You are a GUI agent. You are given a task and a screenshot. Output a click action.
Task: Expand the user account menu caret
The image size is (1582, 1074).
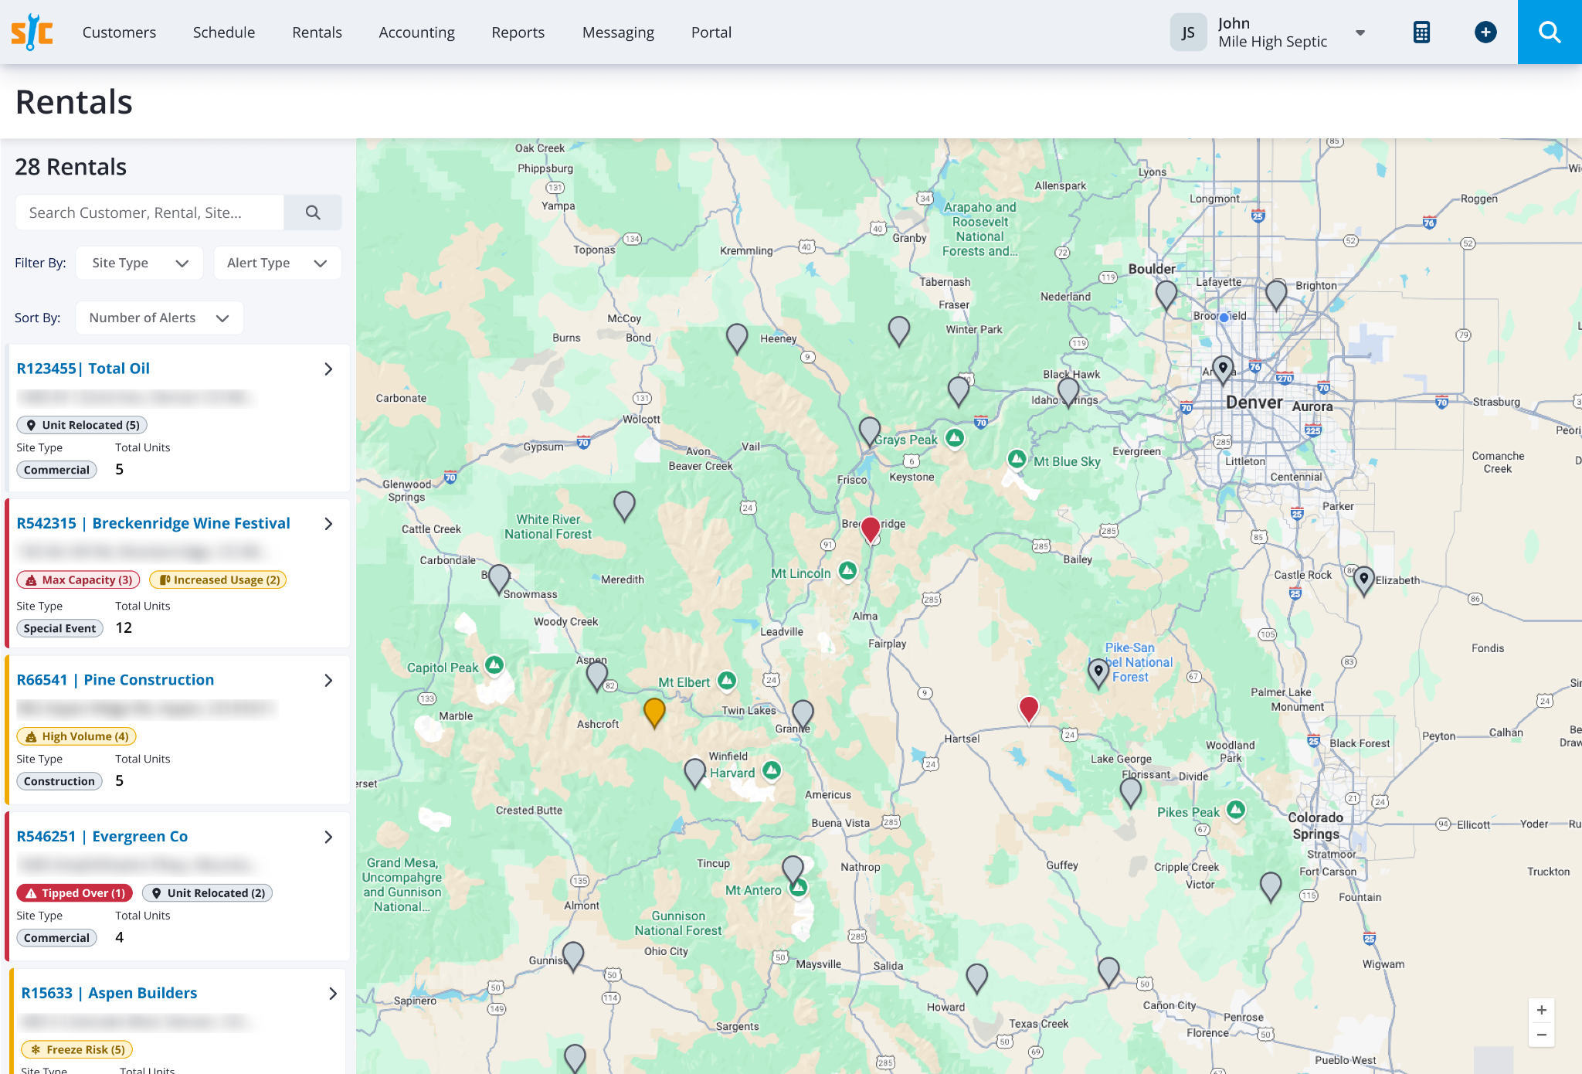pos(1360,32)
